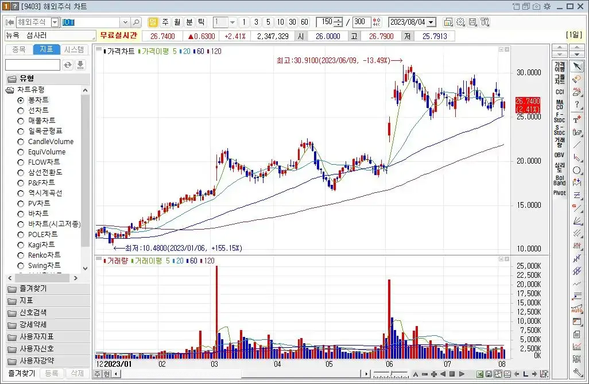Select the 삼선전환도 chart type

[x=40, y=172]
